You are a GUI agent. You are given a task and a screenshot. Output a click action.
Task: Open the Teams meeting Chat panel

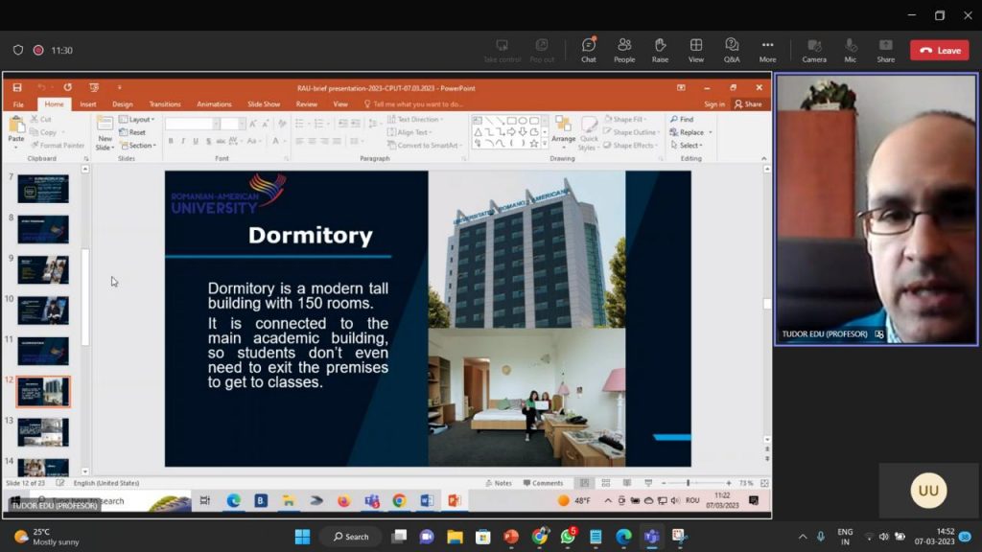[x=588, y=50]
